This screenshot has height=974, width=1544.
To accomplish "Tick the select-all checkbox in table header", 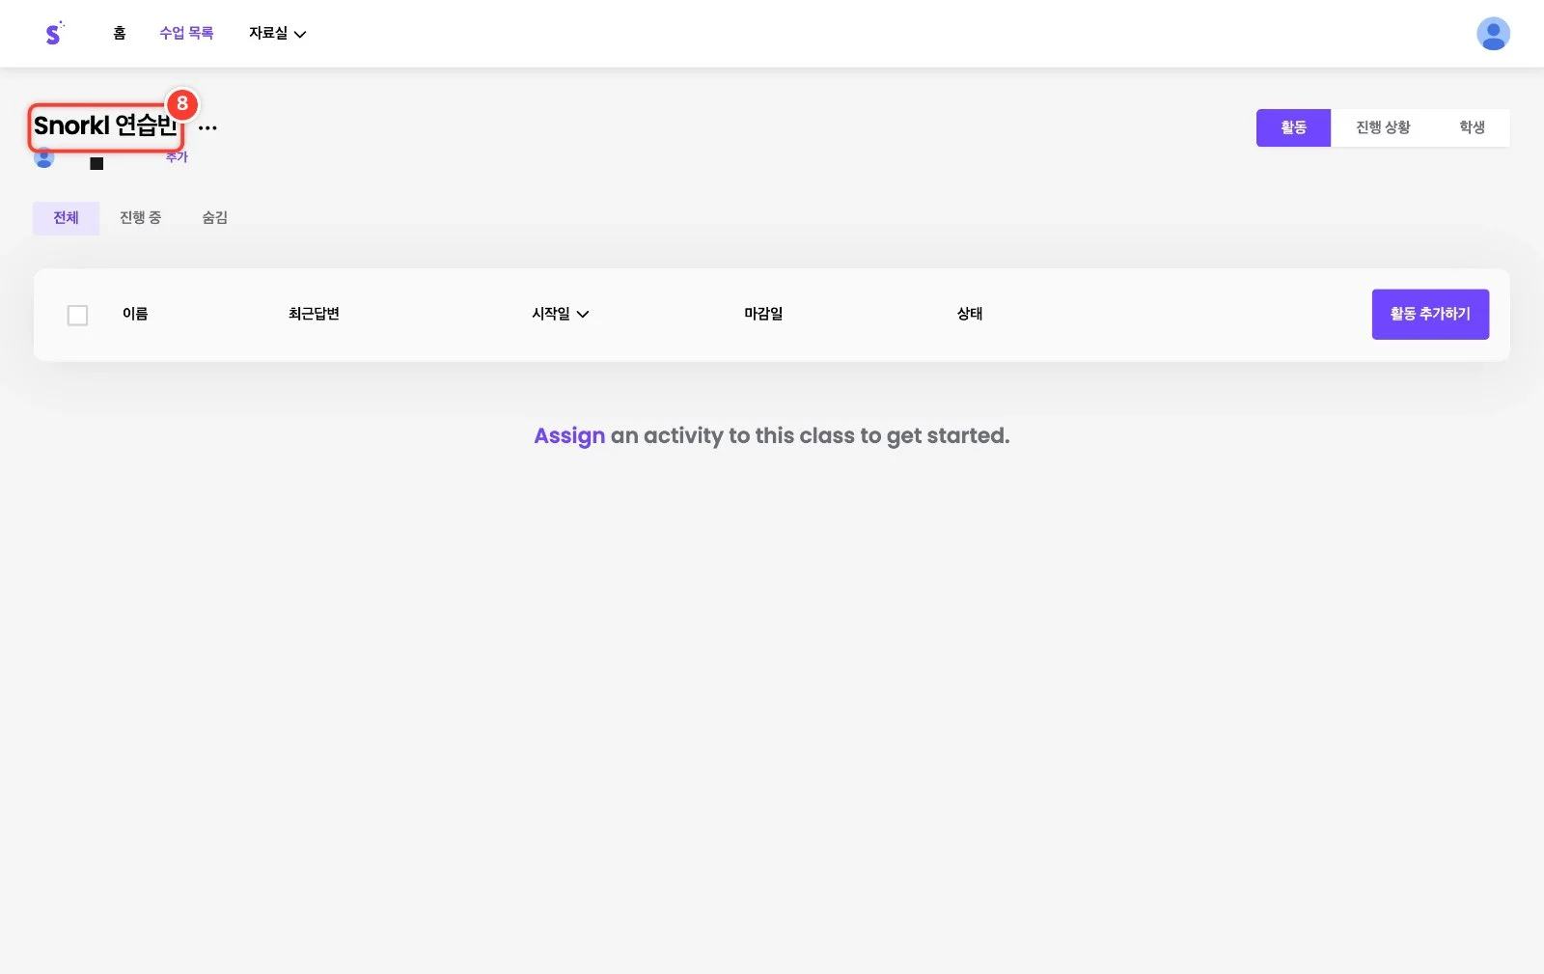I will coord(78,316).
